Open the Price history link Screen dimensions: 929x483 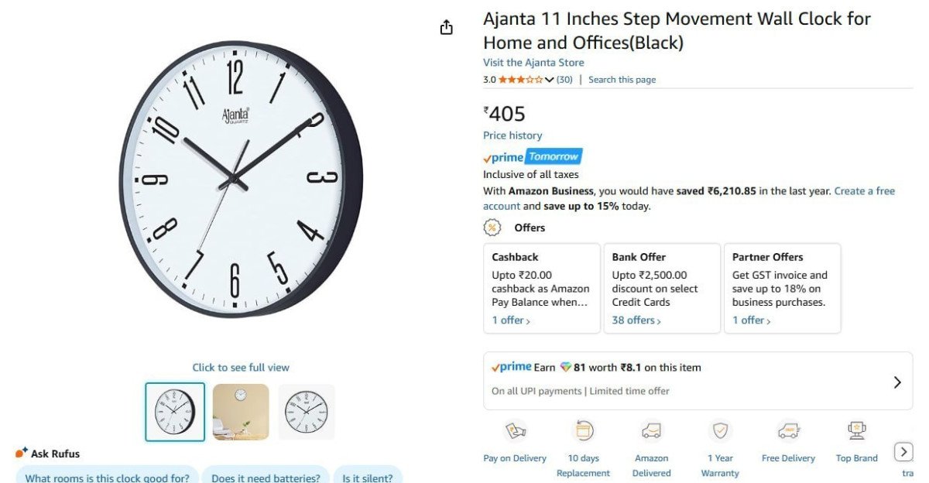512,135
